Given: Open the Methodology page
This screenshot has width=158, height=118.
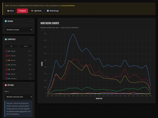Looking at the screenshot, I should coord(53,11).
